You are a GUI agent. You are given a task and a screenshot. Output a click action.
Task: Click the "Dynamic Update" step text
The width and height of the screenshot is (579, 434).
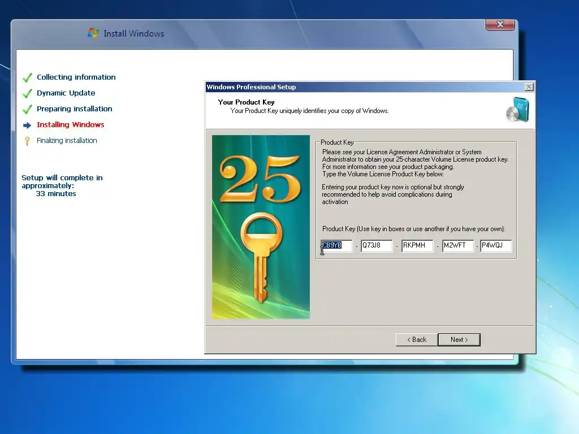tap(66, 93)
